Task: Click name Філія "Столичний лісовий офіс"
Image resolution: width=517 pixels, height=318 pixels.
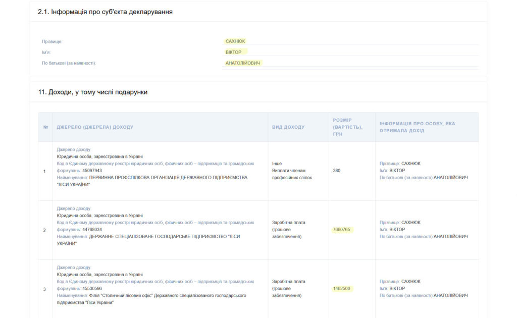Action: pos(121,296)
